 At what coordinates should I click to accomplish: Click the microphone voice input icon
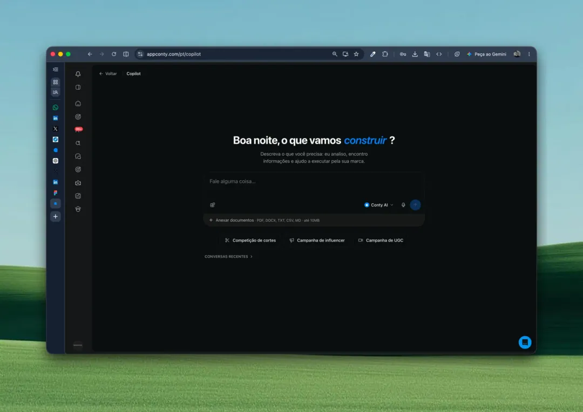(x=403, y=205)
